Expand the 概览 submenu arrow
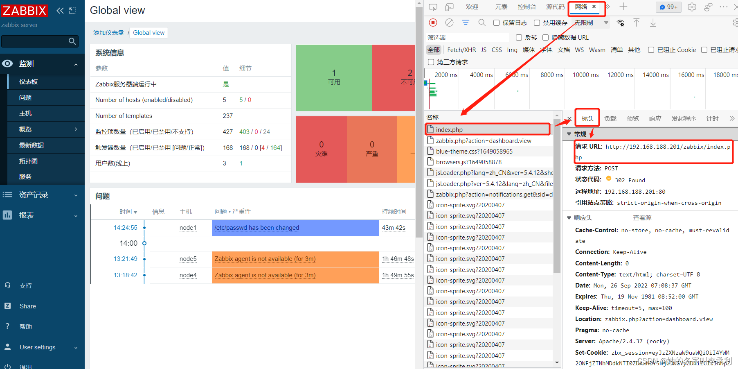 pyautogui.click(x=76, y=129)
